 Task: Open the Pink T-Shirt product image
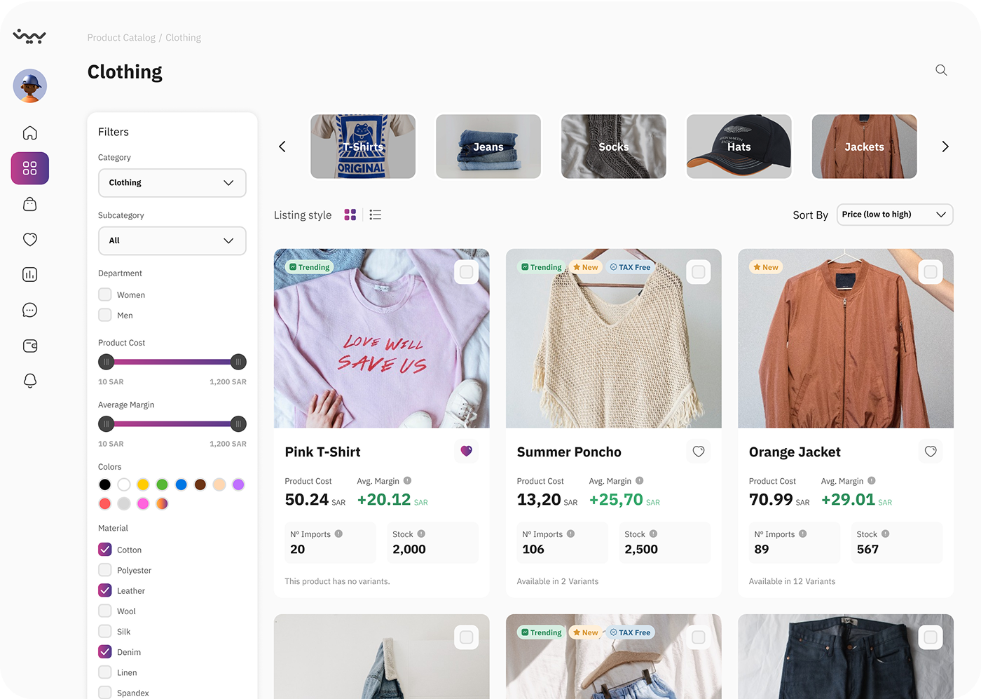(382, 339)
